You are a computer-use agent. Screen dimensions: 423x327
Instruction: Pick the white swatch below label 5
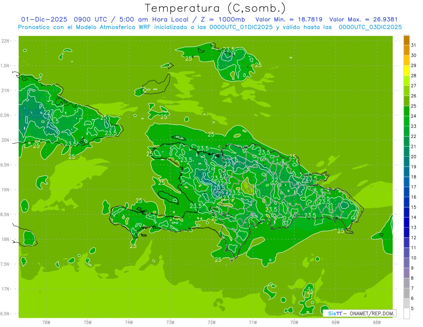click(x=406, y=313)
